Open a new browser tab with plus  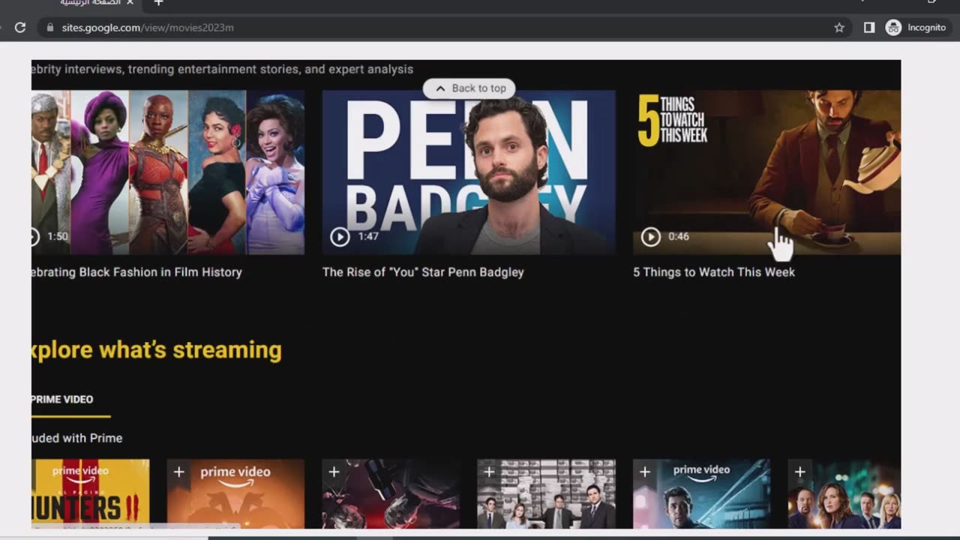coord(158,3)
